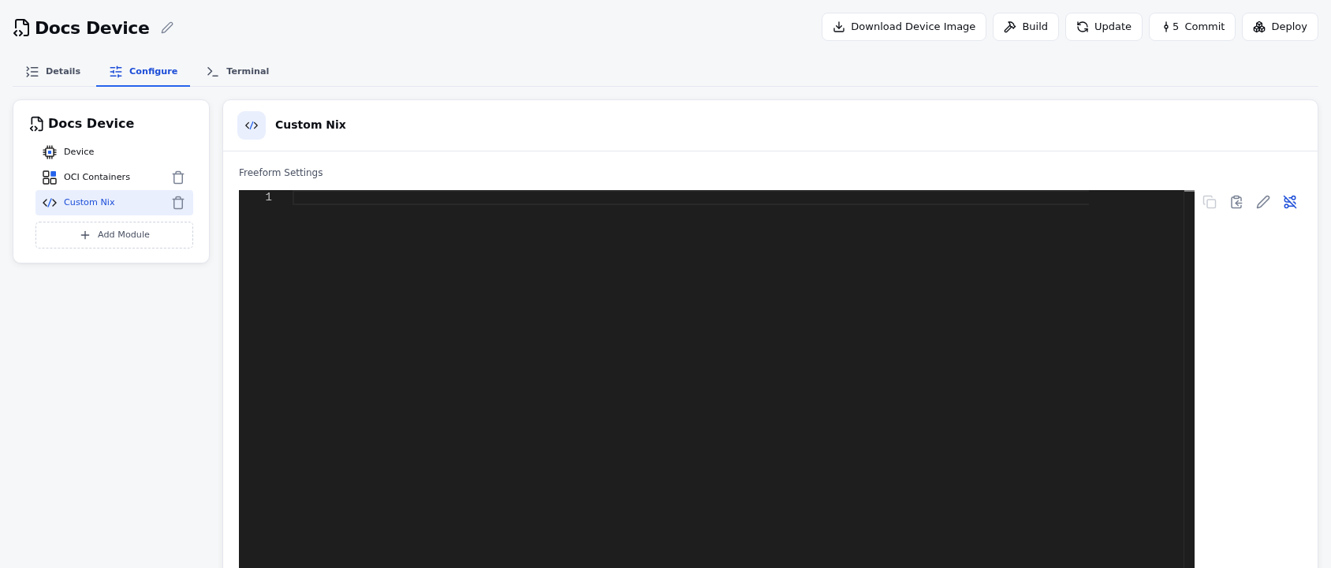The width and height of the screenshot is (1331, 568).
Task: Select the Device module in sidebar
Action: (114, 152)
